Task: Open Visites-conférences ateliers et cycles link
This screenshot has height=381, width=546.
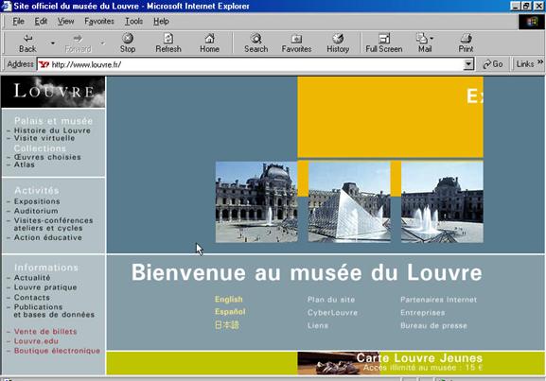Action: click(x=53, y=224)
